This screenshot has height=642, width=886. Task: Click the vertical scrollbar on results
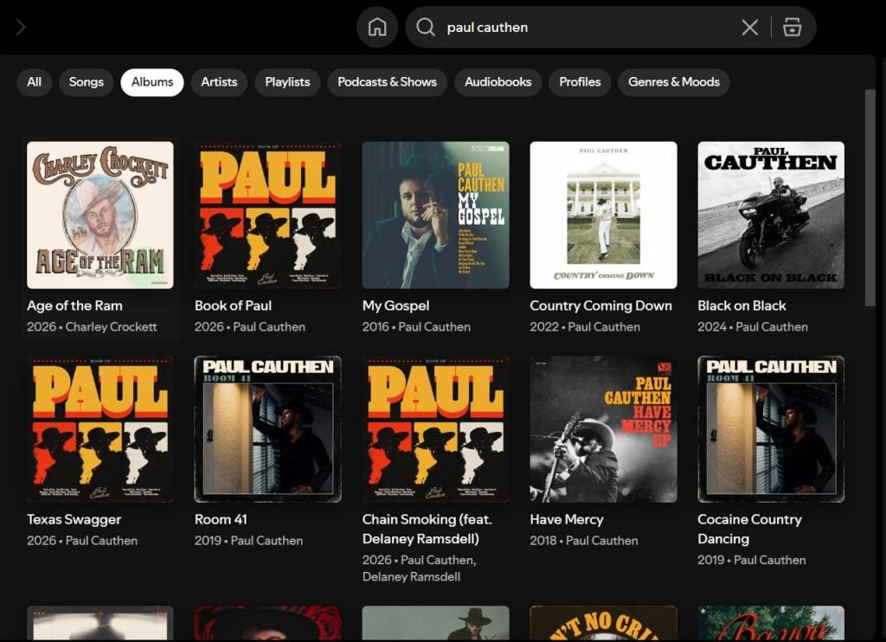coord(870,197)
